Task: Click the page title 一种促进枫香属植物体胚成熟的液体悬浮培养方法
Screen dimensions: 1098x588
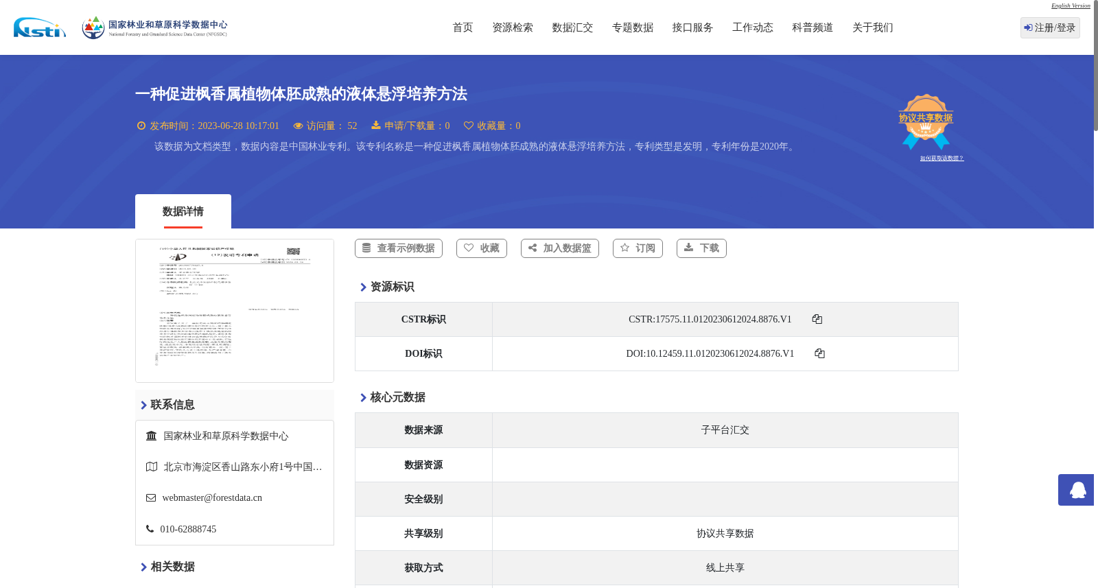Action: coord(301,94)
